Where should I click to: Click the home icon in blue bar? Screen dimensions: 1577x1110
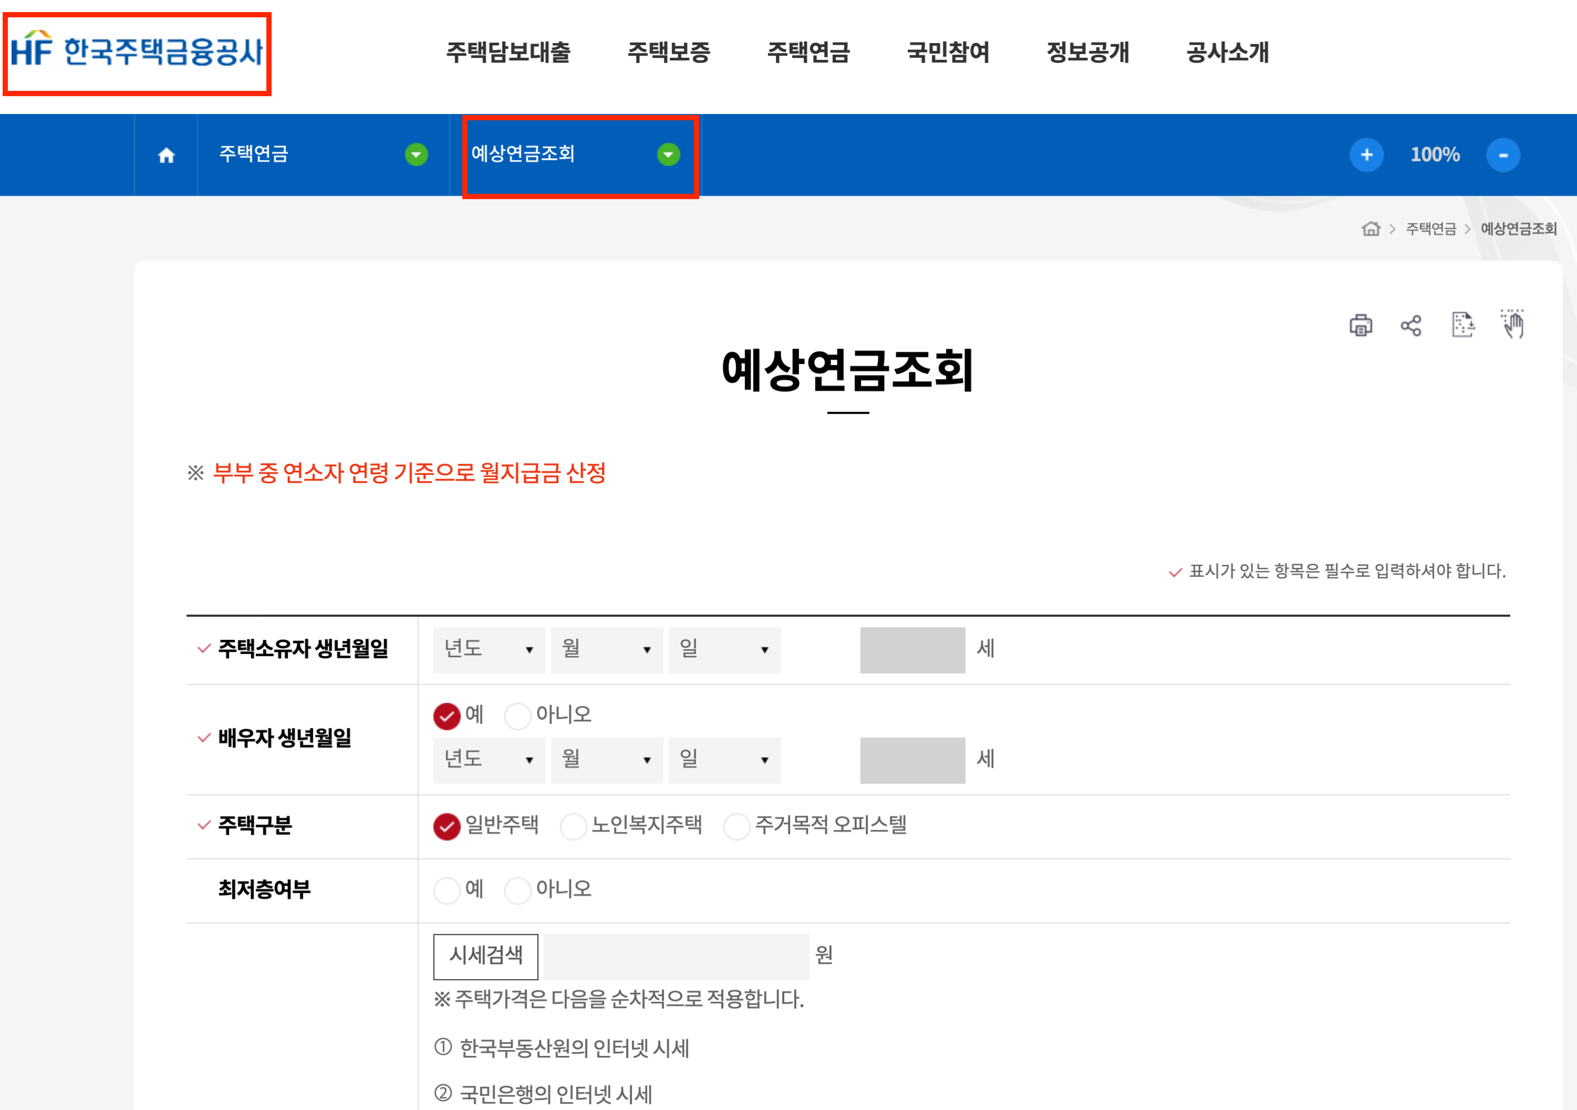pos(166,155)
